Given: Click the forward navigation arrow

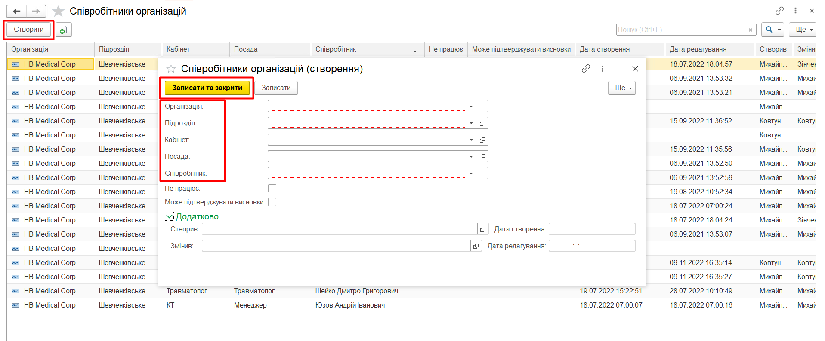Looking at the screenshot, I should pyautogui.click(x=36, y=11).
